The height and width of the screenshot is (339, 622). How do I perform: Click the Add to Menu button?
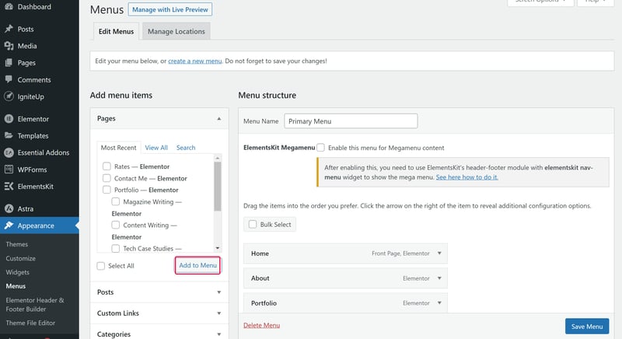tap(197, 265)
